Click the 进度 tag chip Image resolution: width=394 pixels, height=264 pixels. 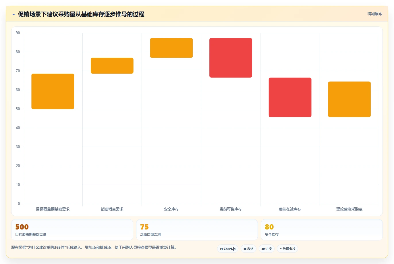click(x=267, y=249)
